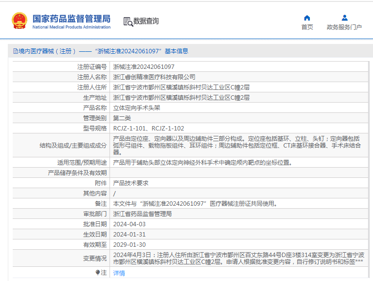Select 浙江睿创精准医疗科技有限公司 registrant name

click(x=154, y=77)
